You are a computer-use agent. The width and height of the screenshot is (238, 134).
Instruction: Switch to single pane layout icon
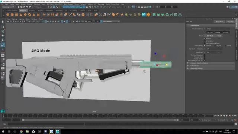(3, 55)
